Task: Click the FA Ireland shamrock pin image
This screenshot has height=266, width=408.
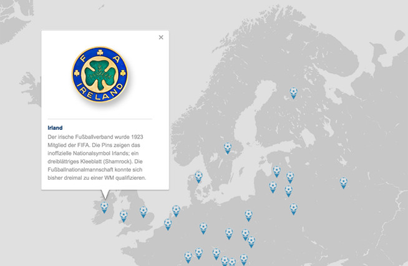Action: coord(100,74)
